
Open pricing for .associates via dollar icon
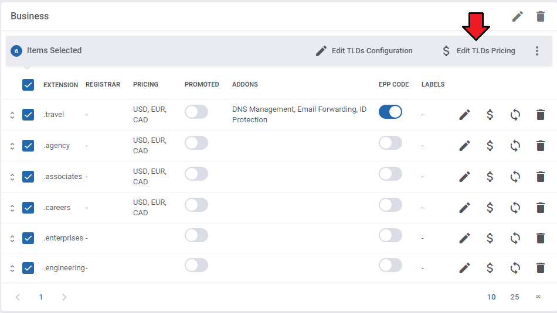point(490,177)
